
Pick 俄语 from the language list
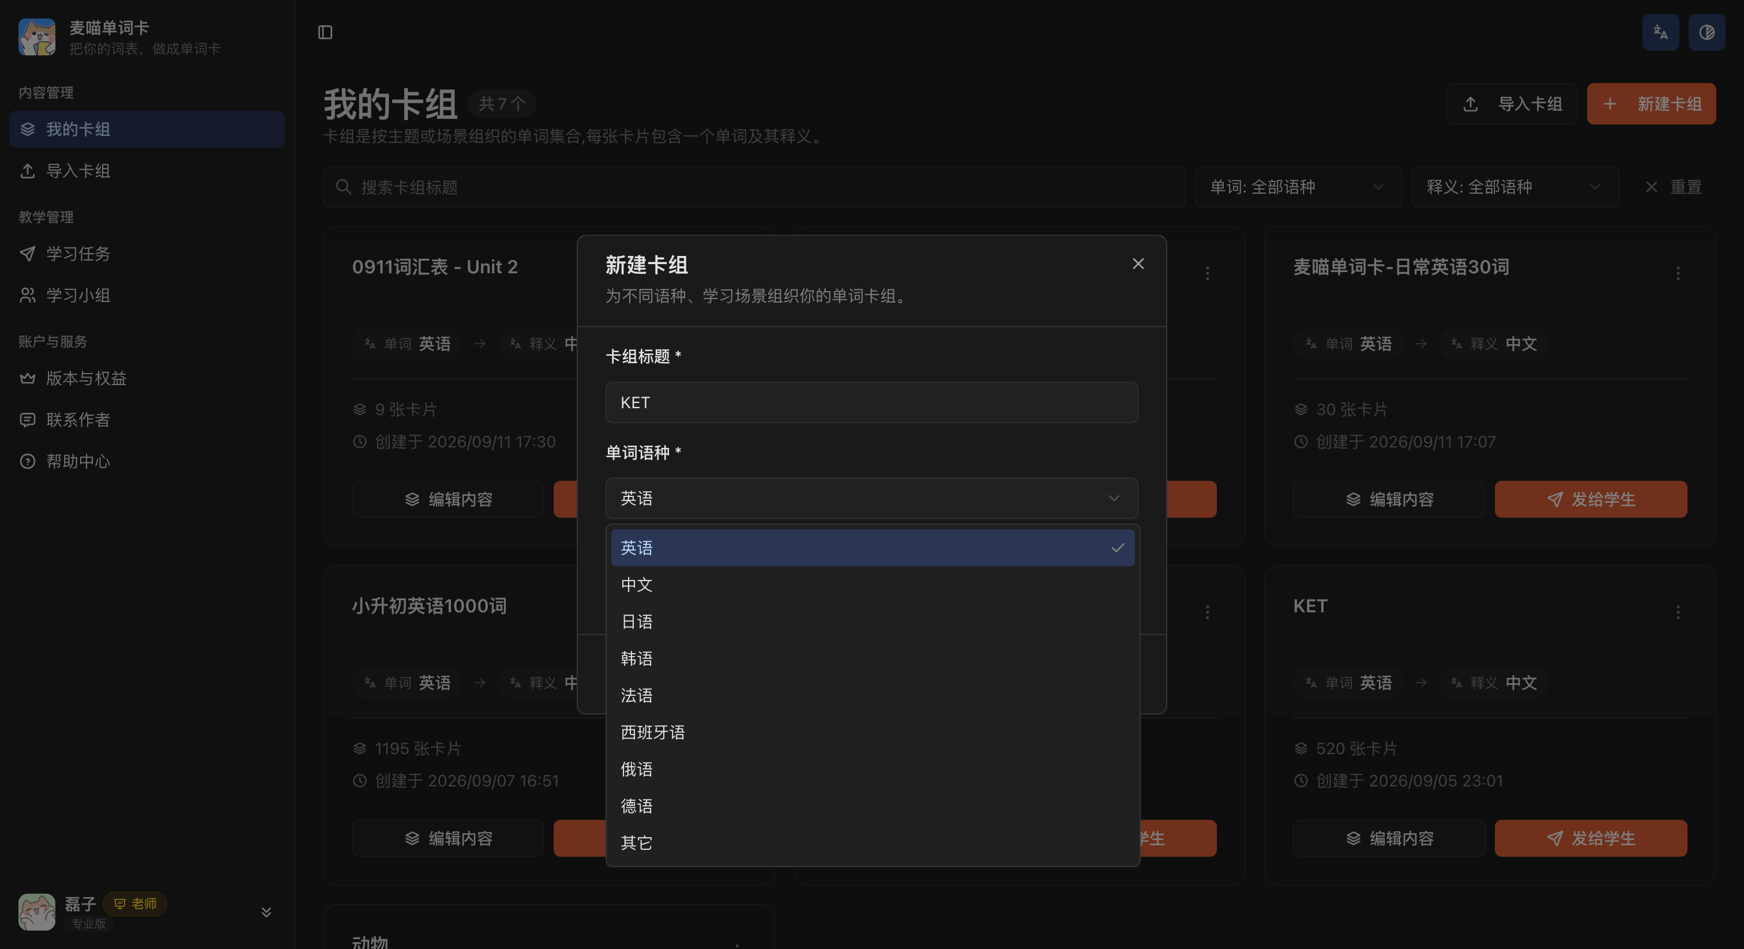(x=873, y=769)
